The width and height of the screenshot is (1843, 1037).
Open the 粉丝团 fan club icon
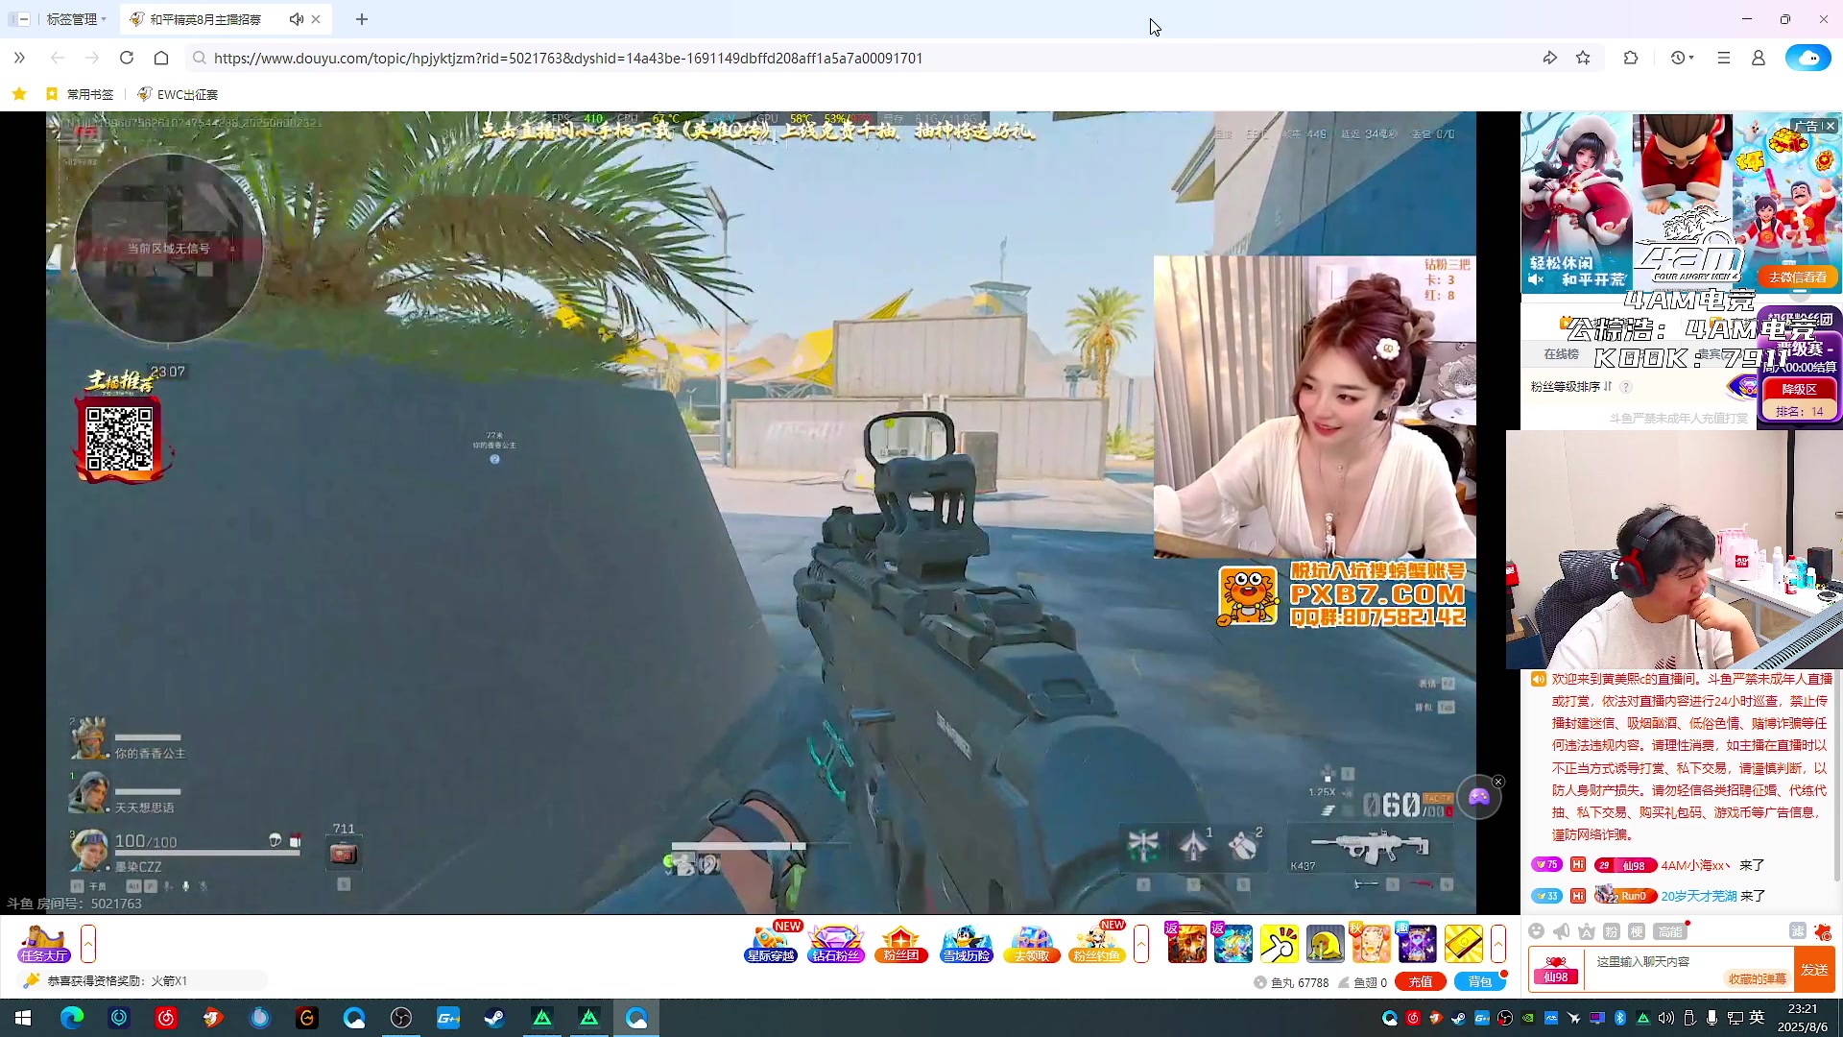coord(900,943)
